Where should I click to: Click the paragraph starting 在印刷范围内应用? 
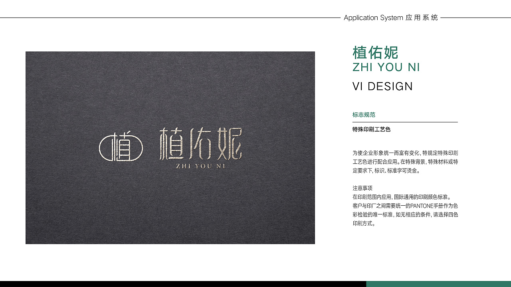(x=405, y=210)
